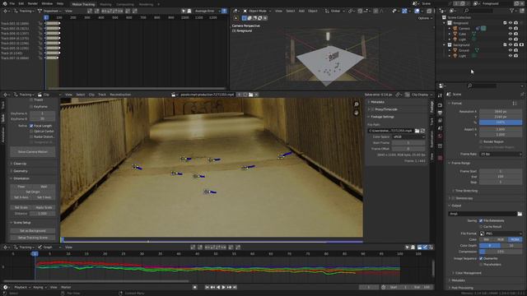Toggle the Focal Length refine checkbox
The image size is (527, 296).
(x=31, y=126)
